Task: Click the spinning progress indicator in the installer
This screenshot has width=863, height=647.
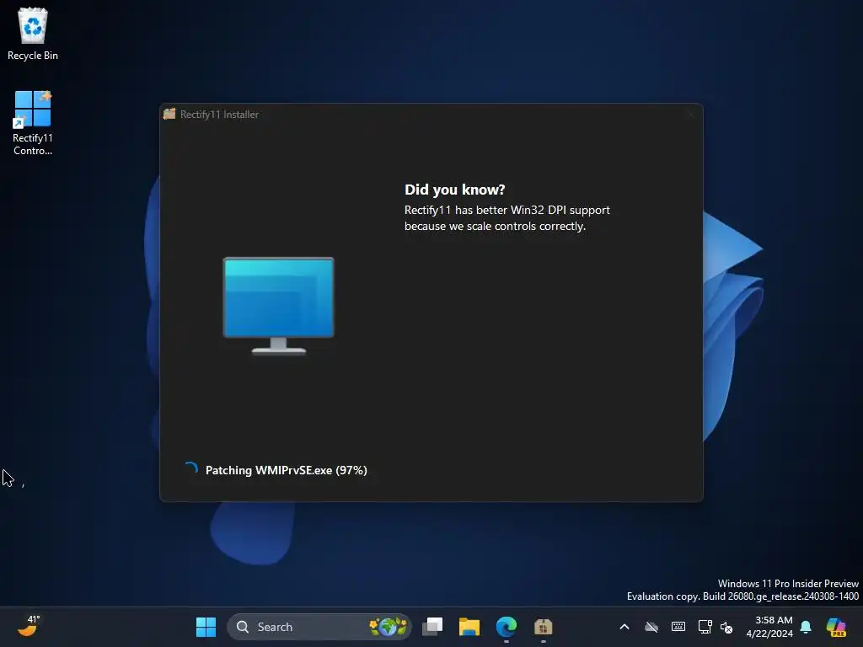Action: point(191,469)
